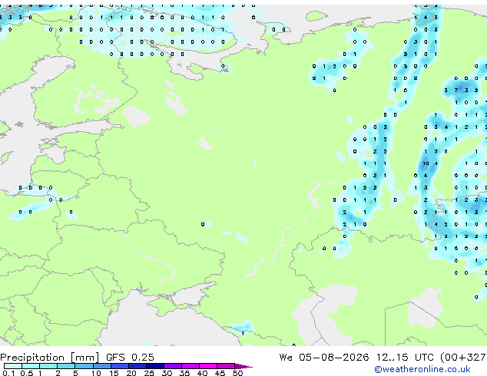The height and width of the screenshot is (376, 487).
Task: Pick the 2–5 mm legend color swatch
Action: coord(66,366)
